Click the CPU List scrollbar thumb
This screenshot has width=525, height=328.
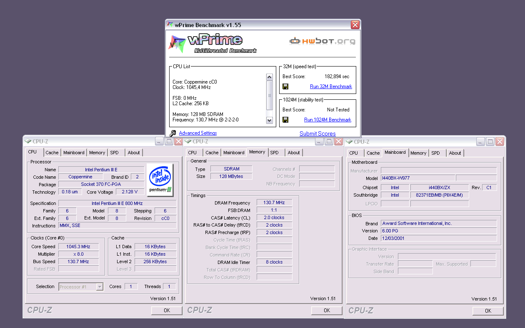coord(269,96)
